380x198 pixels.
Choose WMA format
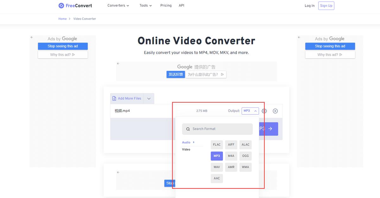[245, 167]
